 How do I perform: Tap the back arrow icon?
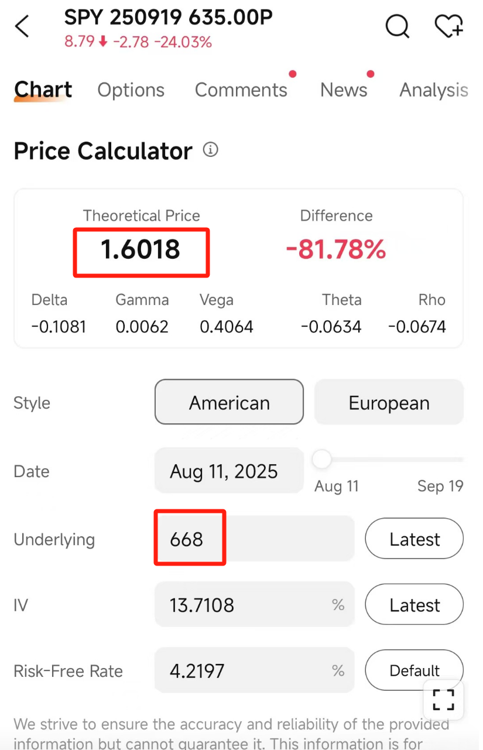(x=22, y=26)
